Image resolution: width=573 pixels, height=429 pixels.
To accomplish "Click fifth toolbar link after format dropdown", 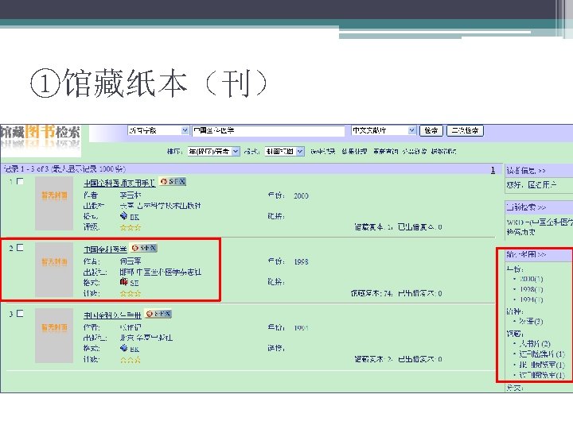I will click(443, 152).
